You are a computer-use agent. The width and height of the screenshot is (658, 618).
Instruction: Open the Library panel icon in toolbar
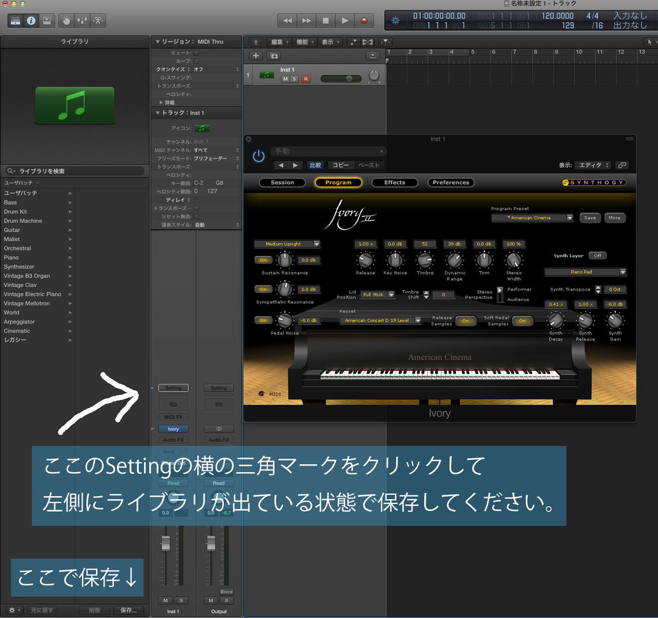[16, 21]
